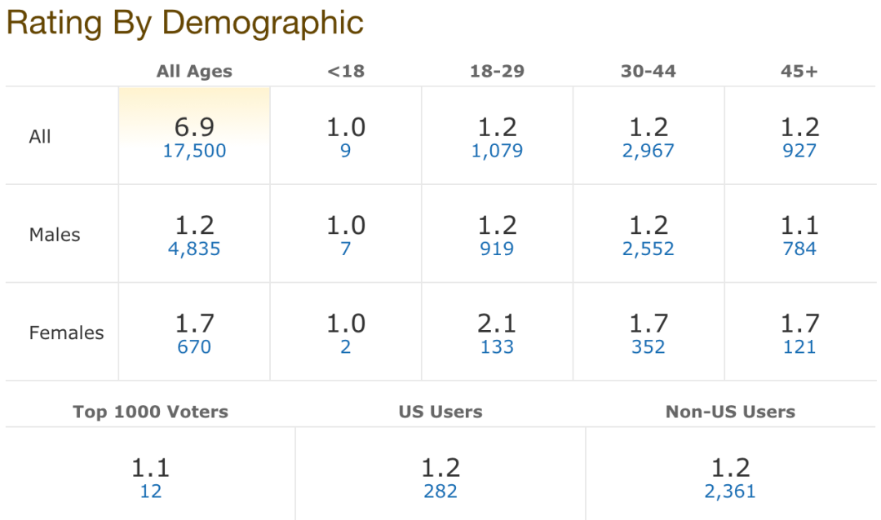This screenshot has width=881, height=520.
Task: Click the 121 votes link for females 45+
Action: pos(799,346)
